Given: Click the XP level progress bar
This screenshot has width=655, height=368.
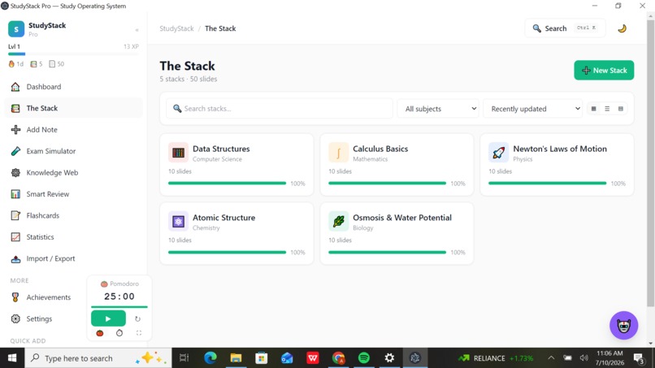Looking at the screenshot, I should tap(73, 54).
